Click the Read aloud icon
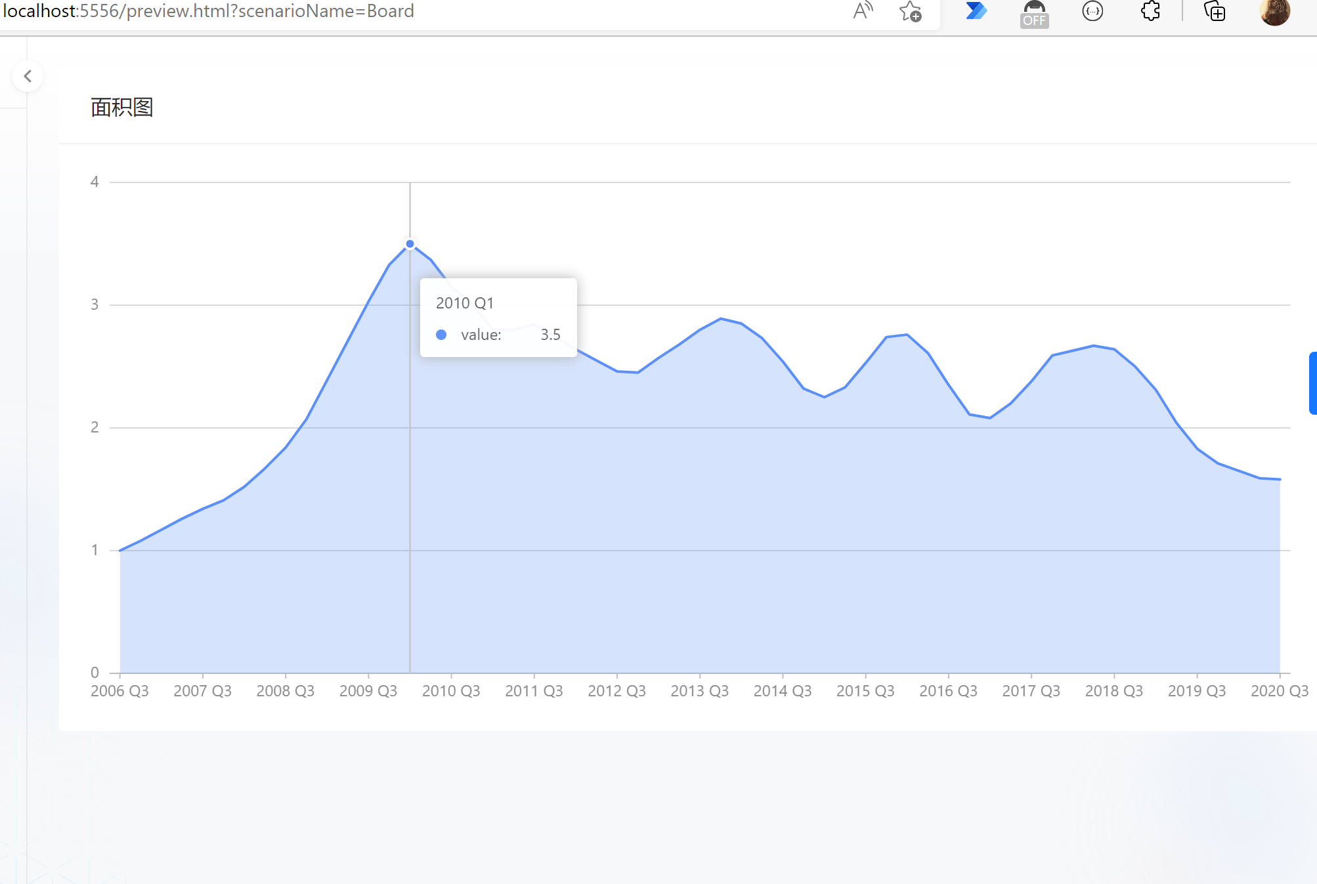This screenshot has width=1317, height=884. (x=863, y=11)
